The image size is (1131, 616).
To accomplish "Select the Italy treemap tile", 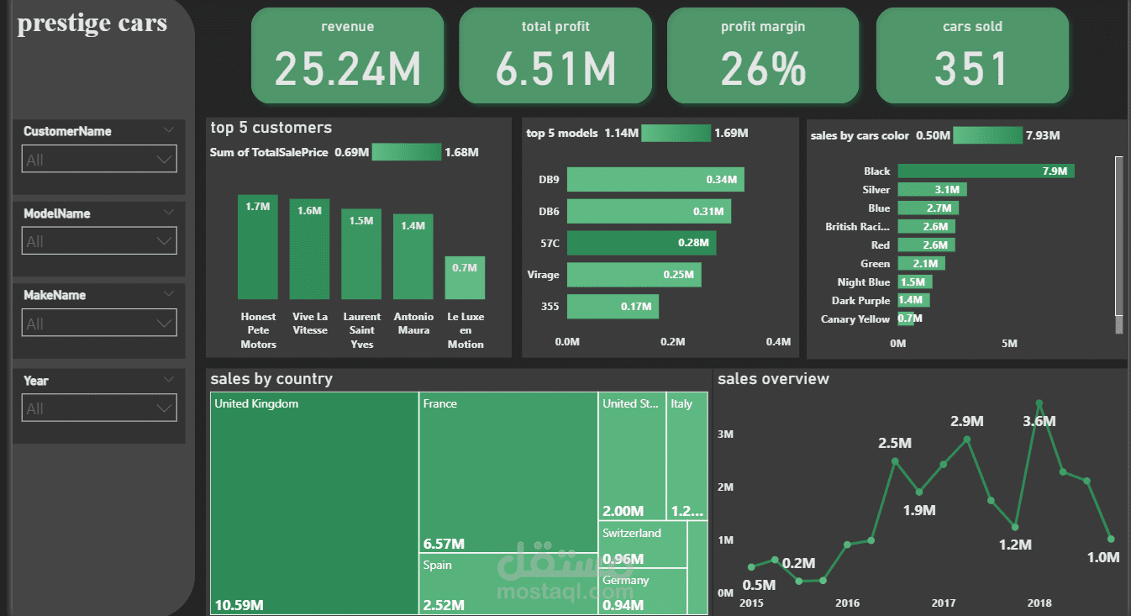I will coord(687,456).
